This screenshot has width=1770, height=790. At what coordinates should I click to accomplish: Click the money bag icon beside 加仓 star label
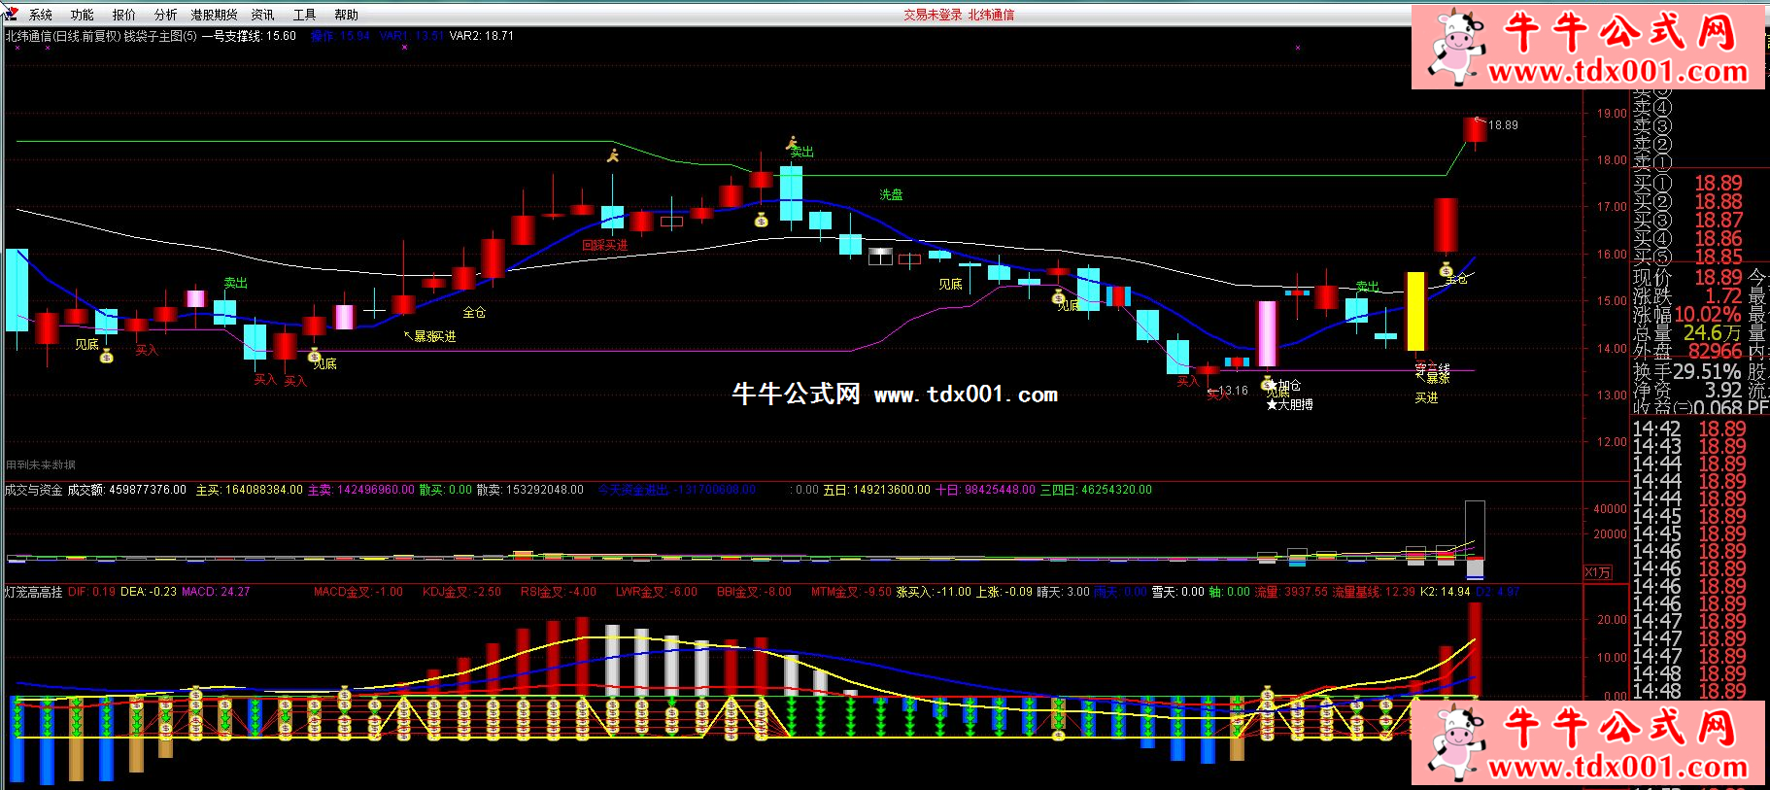tap(1267, 384)
